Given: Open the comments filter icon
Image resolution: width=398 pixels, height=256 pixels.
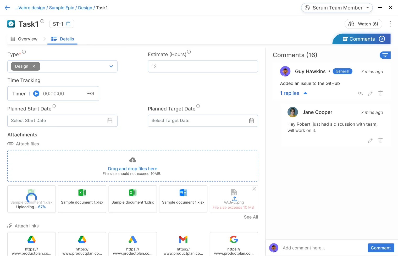Looking at the screenshot, I should coord(385,55).
